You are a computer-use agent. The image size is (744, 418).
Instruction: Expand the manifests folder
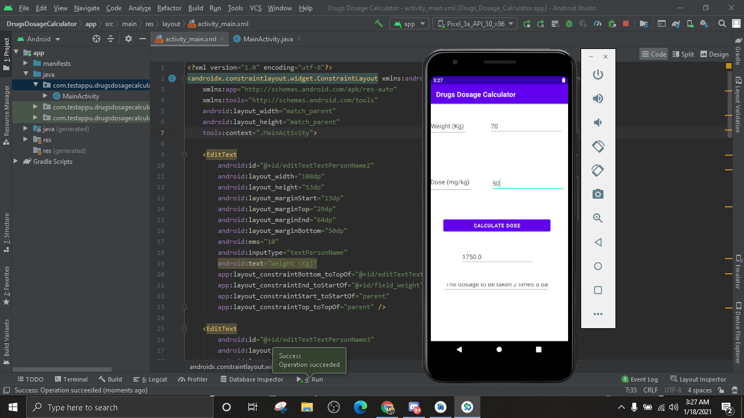26,64
